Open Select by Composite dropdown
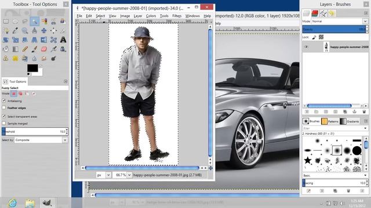 41,140
